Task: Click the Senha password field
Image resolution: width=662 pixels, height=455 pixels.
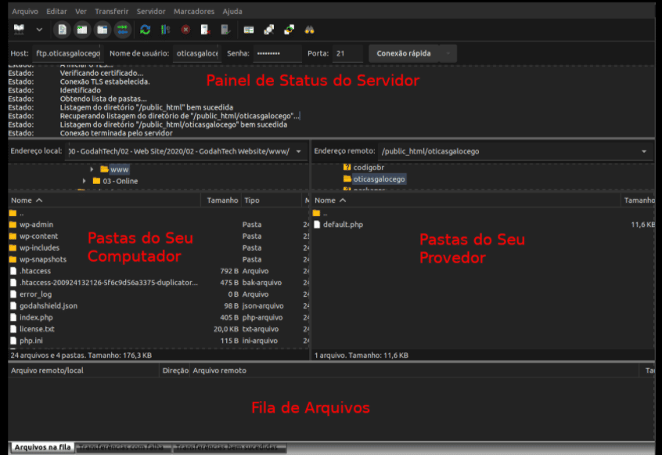Action: 277,54
